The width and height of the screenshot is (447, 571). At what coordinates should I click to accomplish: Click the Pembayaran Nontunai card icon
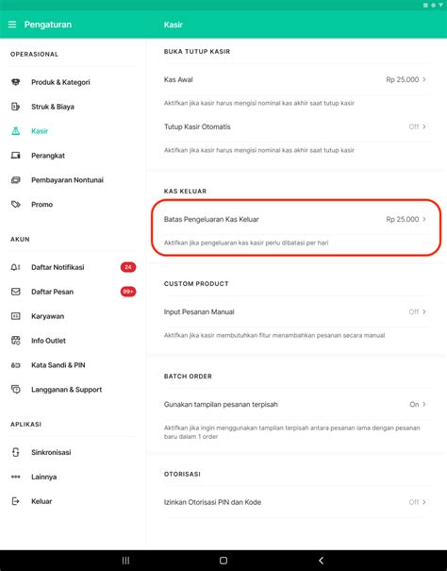pyautogui.click(x=16, y=180)
